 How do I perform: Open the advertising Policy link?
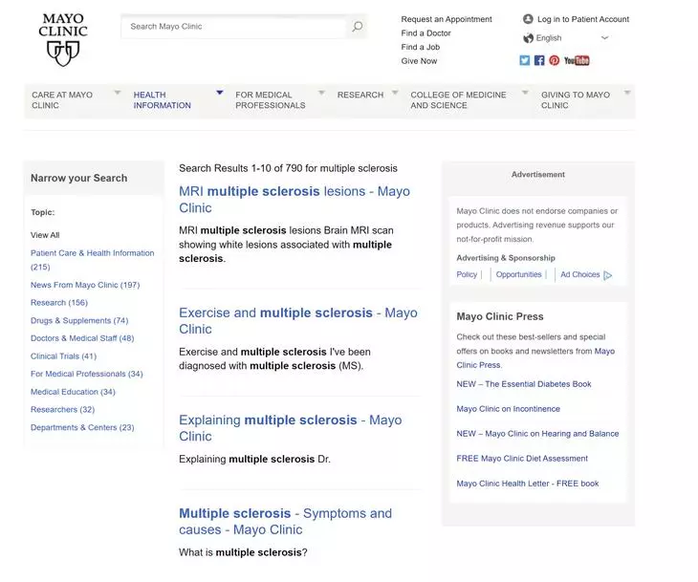[467, 274]
